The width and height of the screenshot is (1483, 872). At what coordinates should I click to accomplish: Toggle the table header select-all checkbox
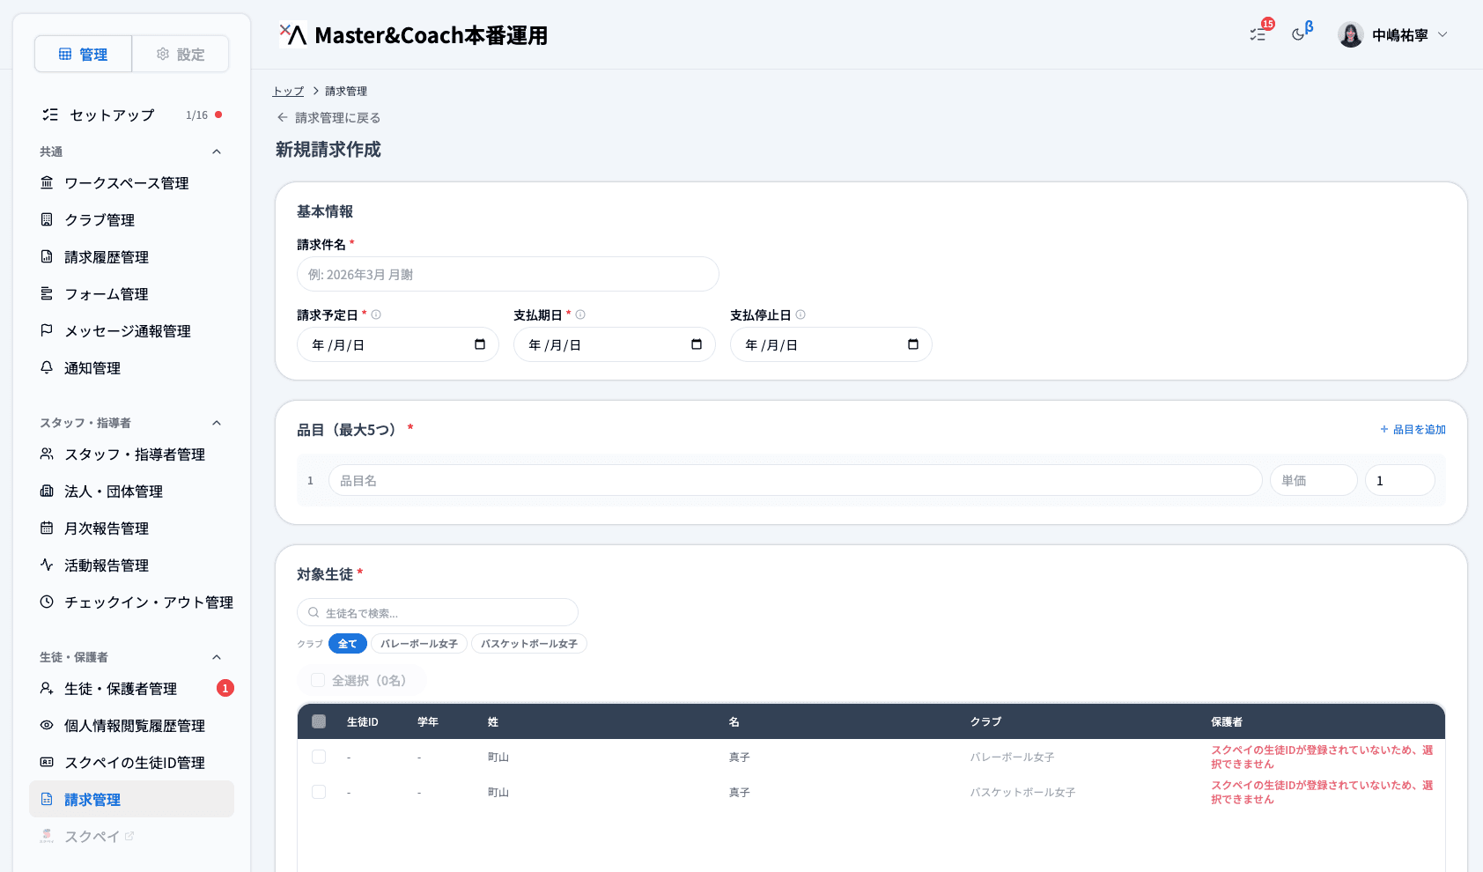coord(319,721)
